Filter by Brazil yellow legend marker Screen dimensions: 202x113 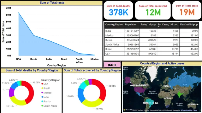pyautogui.click(x=42, y=88)
